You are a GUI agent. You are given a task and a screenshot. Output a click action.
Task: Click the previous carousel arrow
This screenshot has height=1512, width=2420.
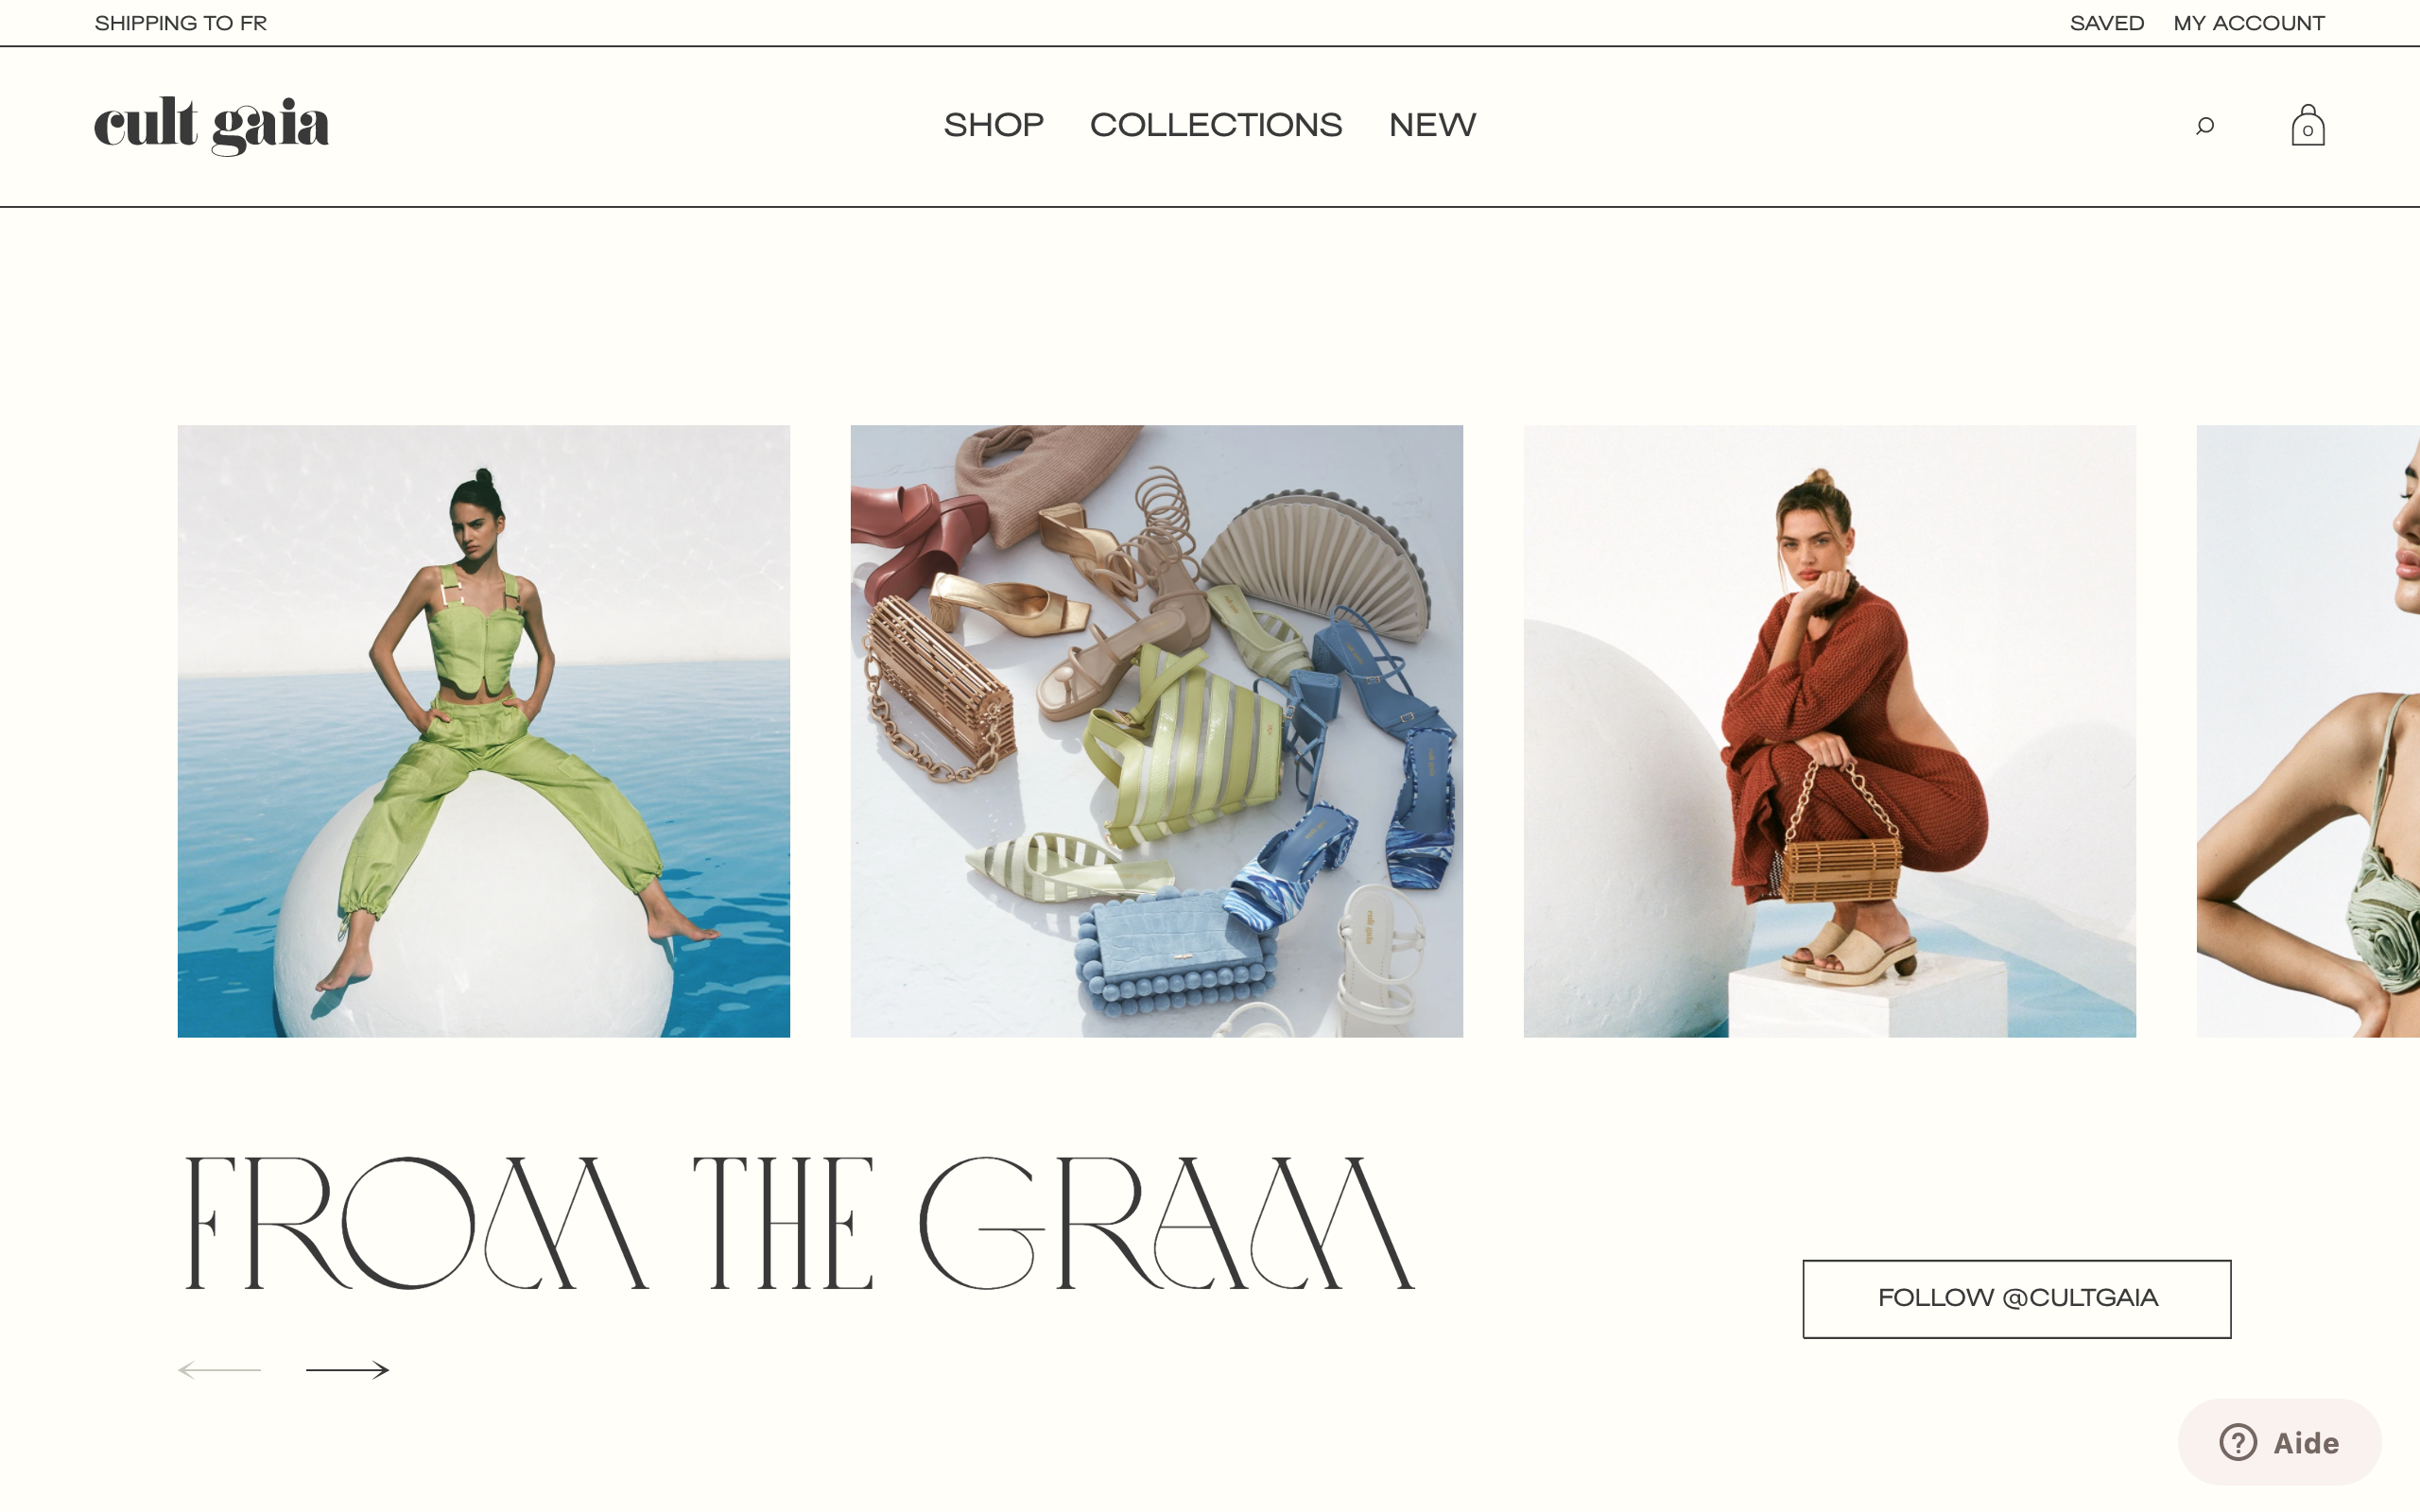click(219, 1370)
